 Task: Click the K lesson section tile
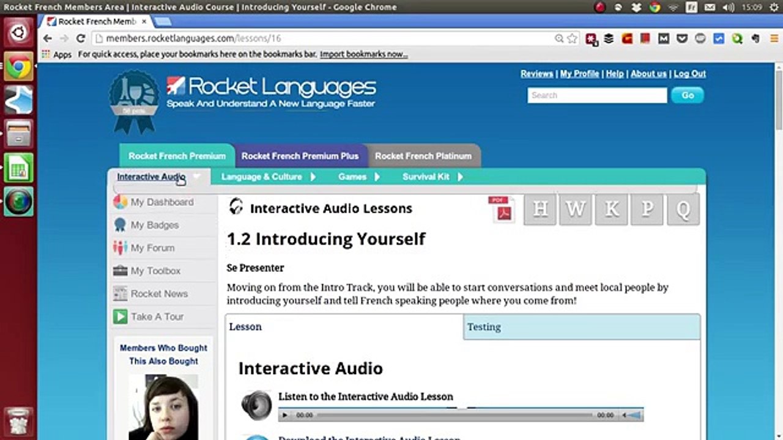[611, 210]
